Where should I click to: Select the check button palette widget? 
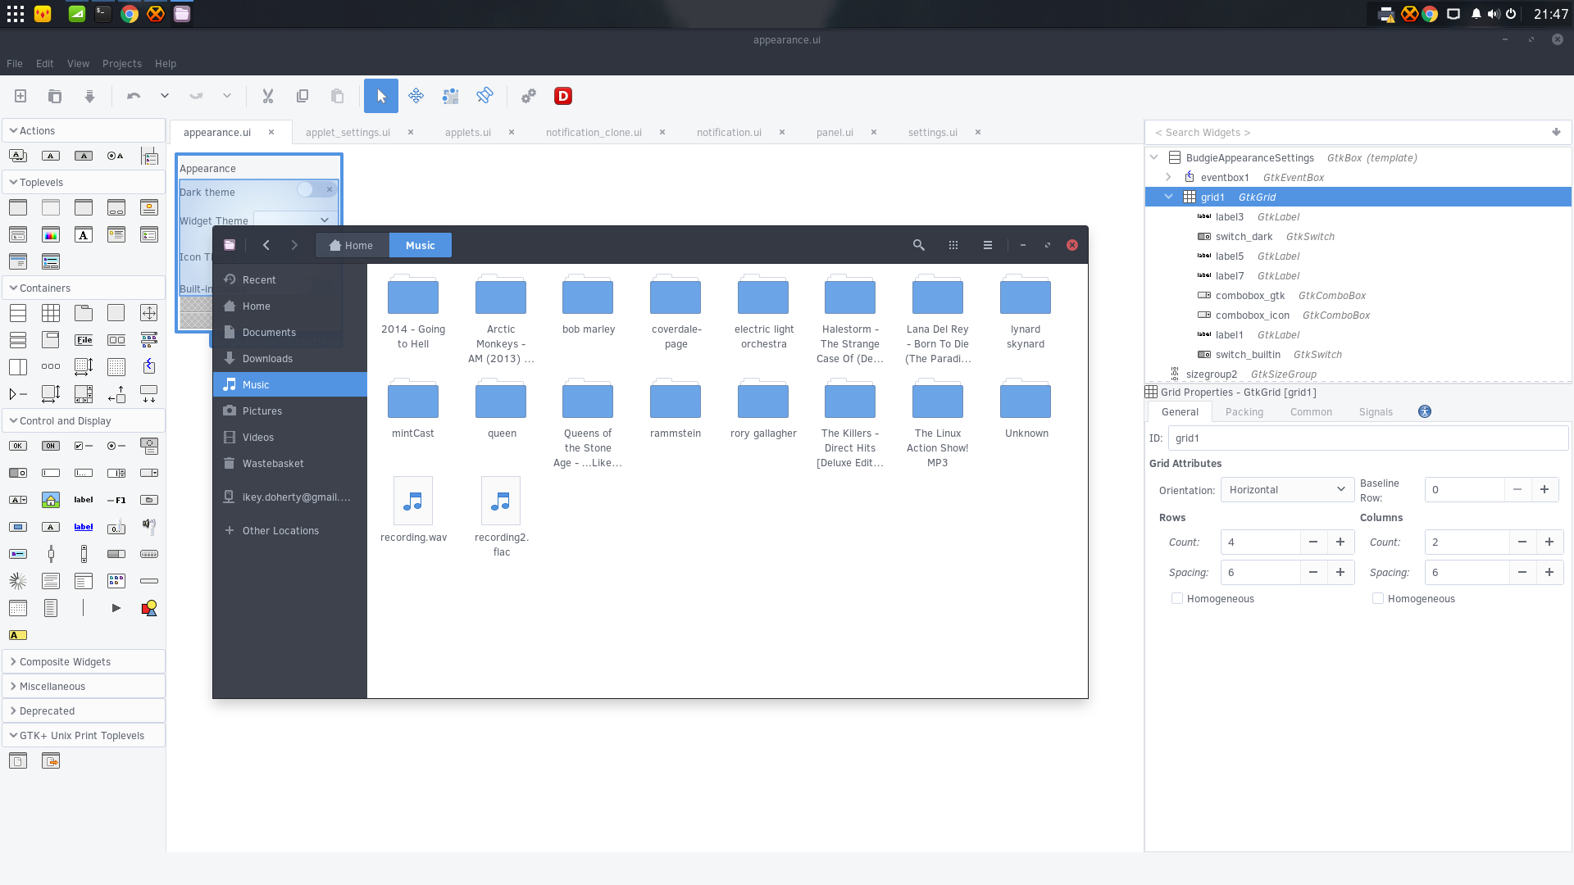coord(84,446)
